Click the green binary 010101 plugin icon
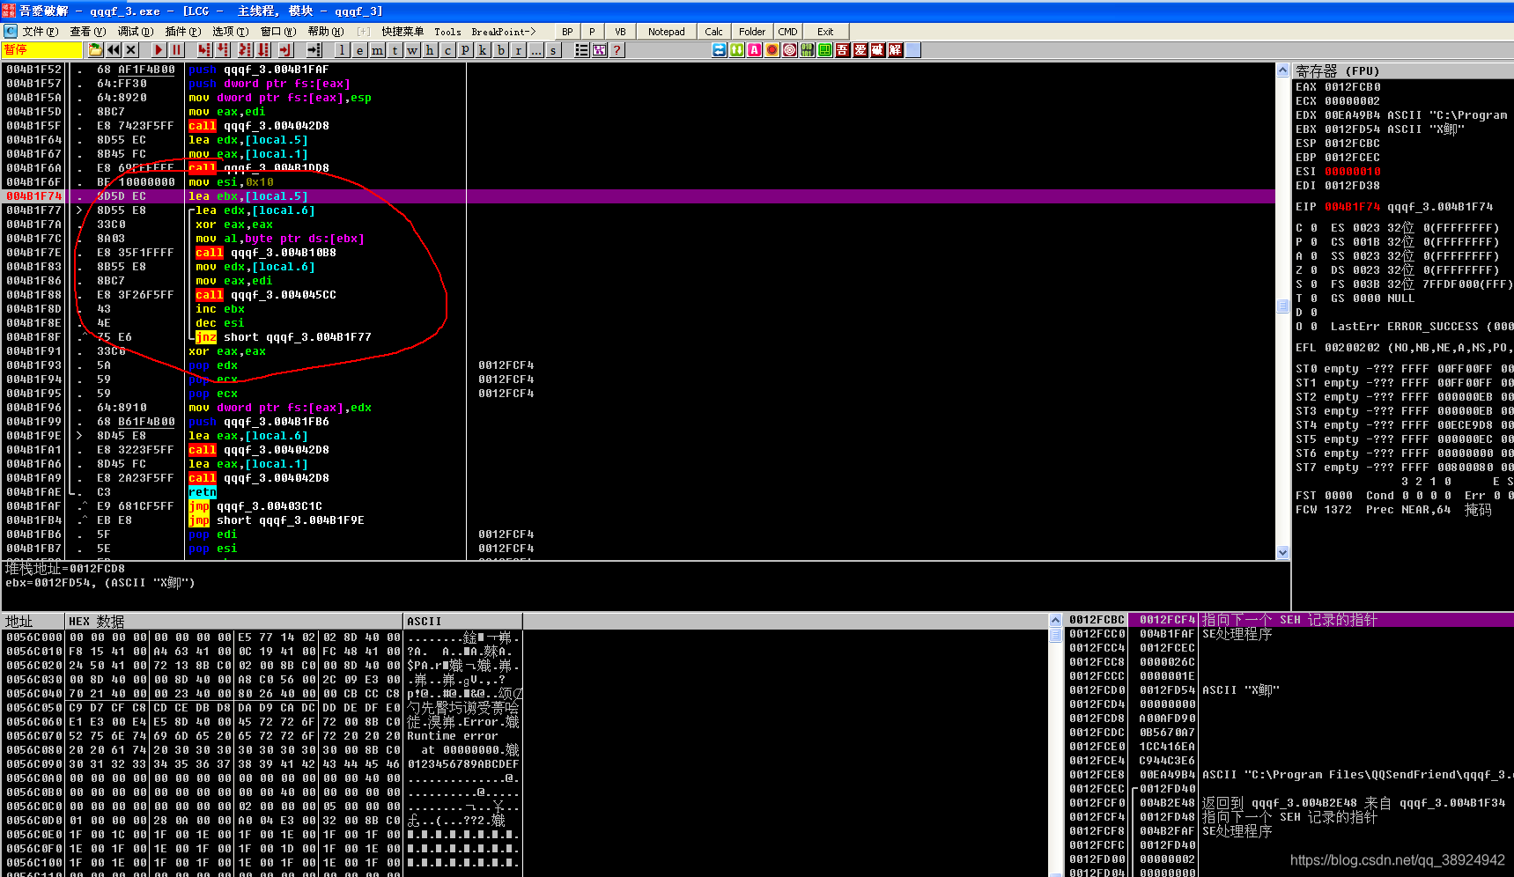The width and height of the screenshot is (1514, 877). [808, 50]
